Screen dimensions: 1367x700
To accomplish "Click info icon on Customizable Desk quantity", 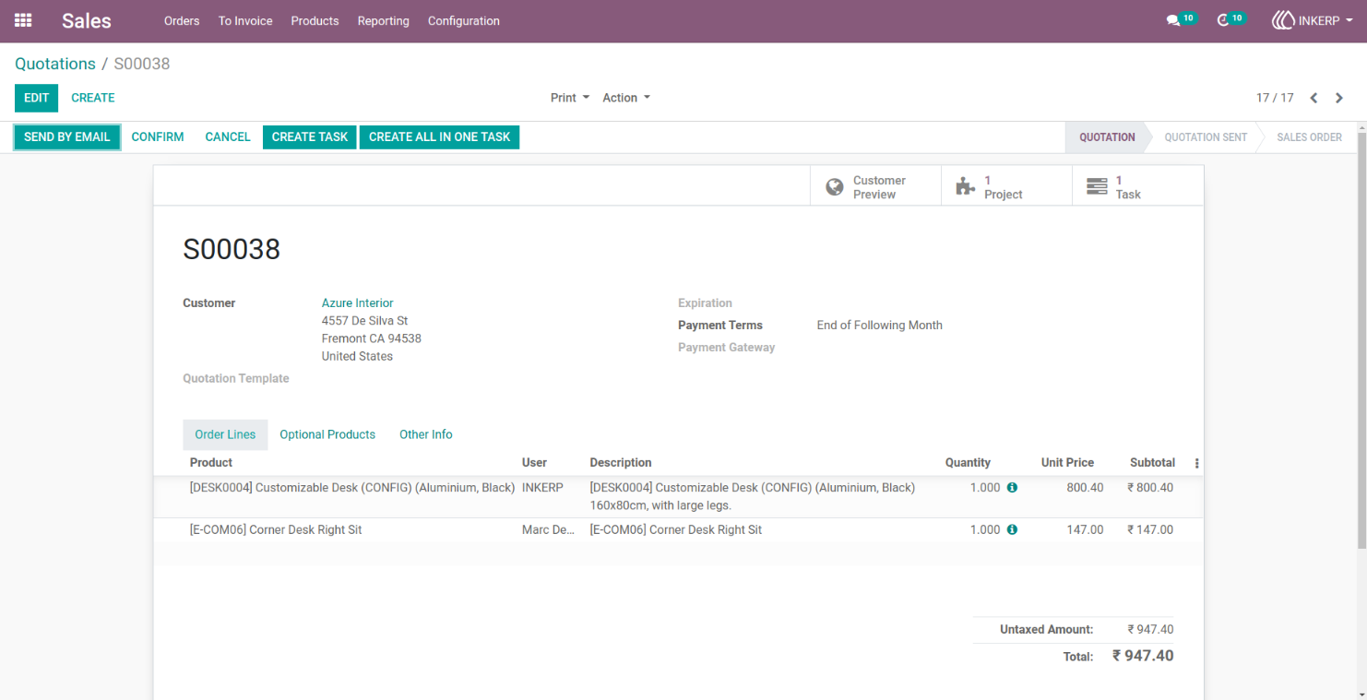I will pyautogui.click(x=1012, y=487).
